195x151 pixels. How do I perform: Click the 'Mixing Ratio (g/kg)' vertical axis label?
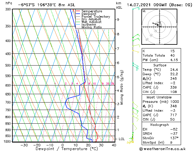(x=122, y=87)
